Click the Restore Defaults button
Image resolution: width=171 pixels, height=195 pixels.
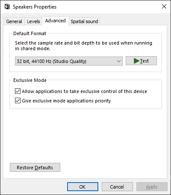coord(35,168)
